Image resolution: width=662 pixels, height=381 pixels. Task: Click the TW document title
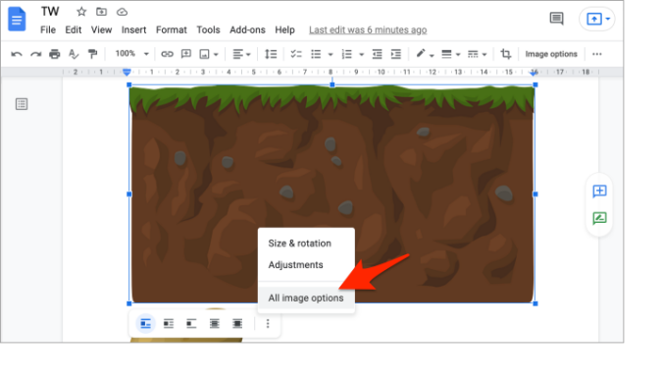pyautogui.click(x=50, y=12)
